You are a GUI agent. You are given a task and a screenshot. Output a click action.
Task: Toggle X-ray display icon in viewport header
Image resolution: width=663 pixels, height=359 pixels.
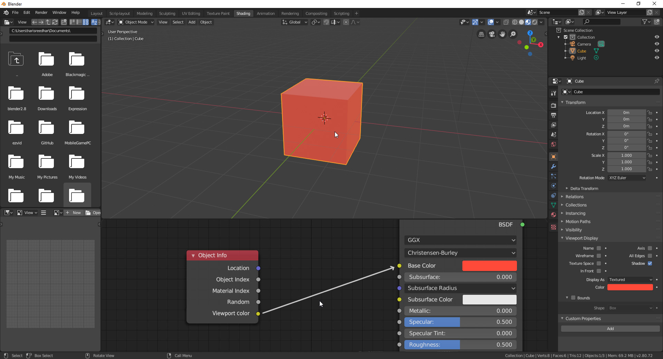pyautogui.click(x=506, y=22)
